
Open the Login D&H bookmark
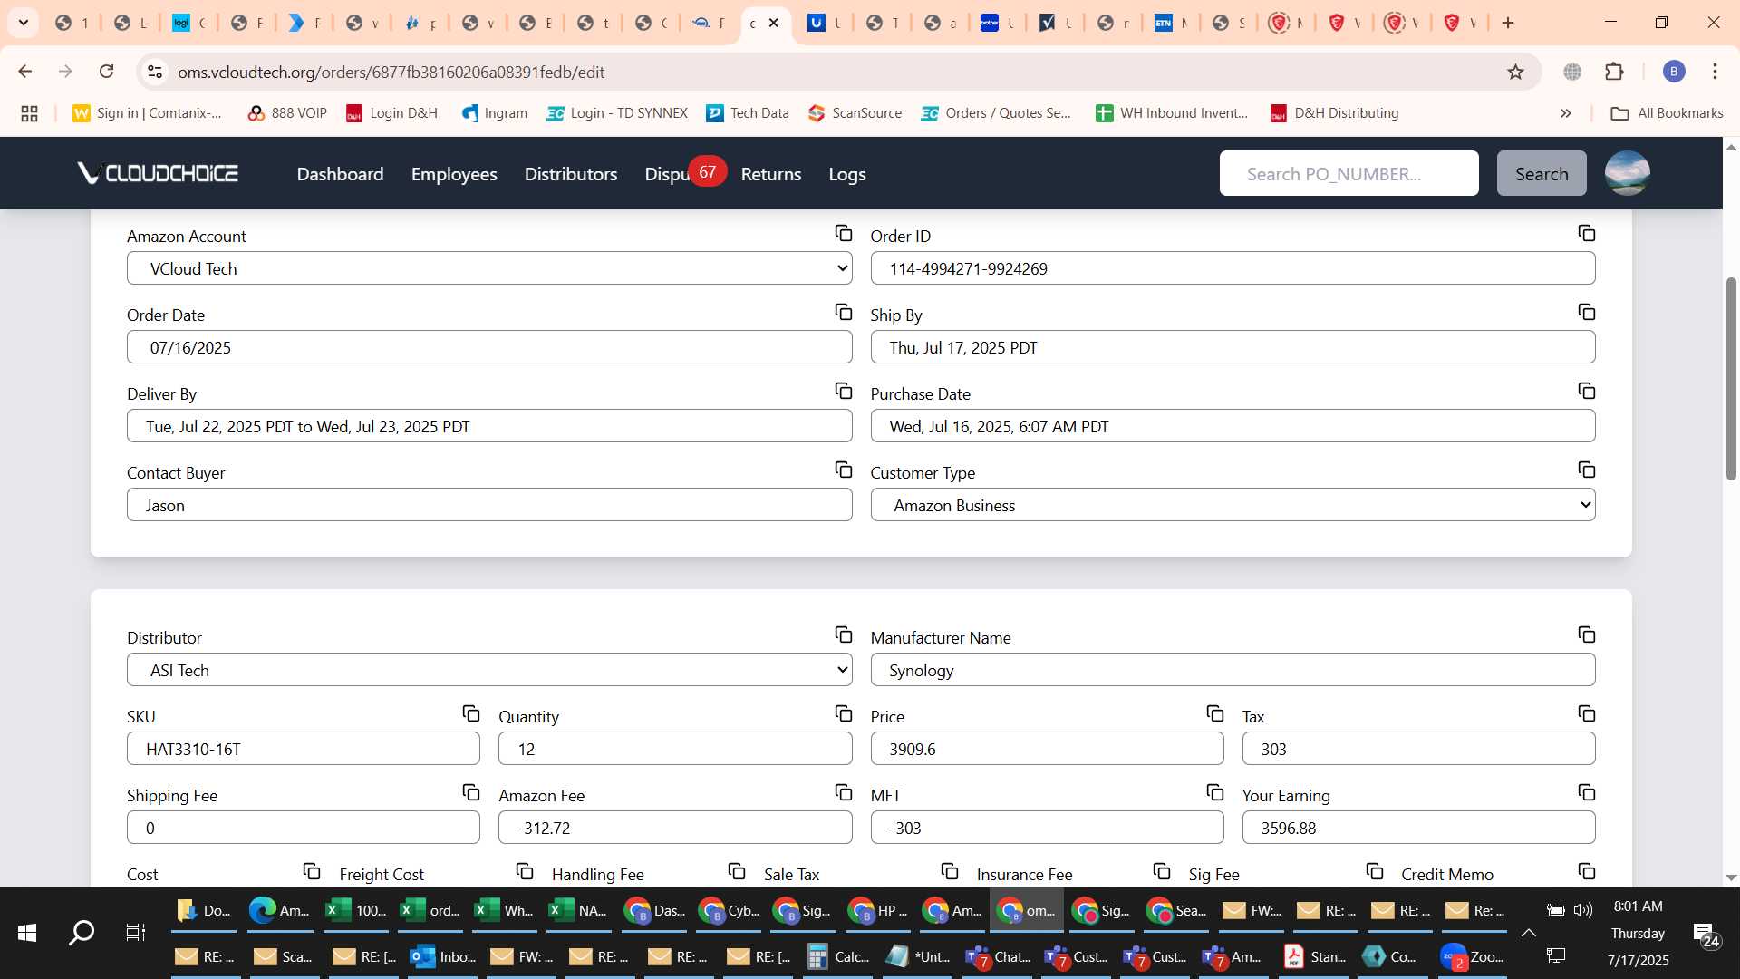point(391,113)
